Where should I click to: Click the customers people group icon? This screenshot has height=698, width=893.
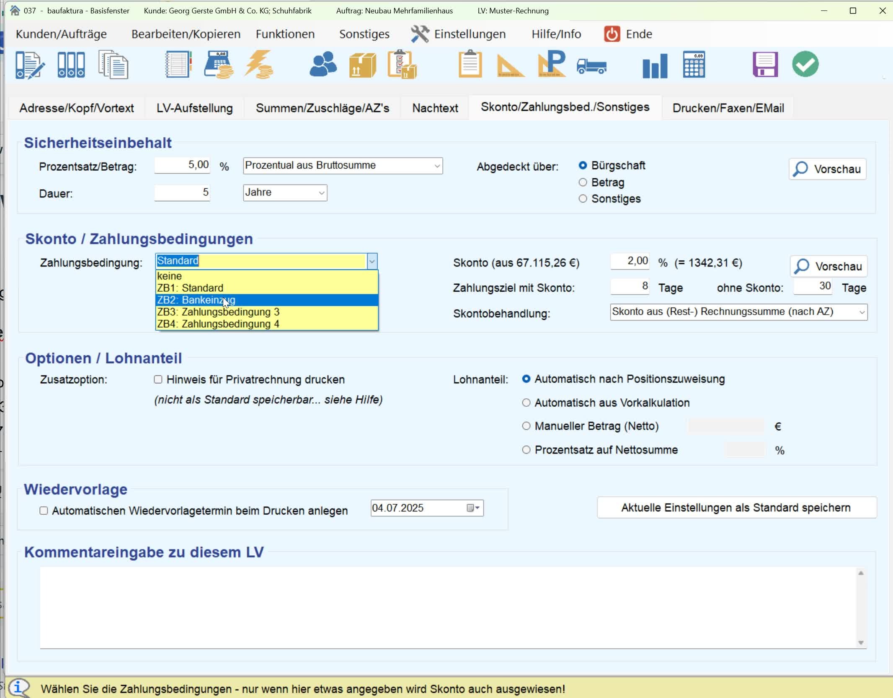tap(323, 65)
